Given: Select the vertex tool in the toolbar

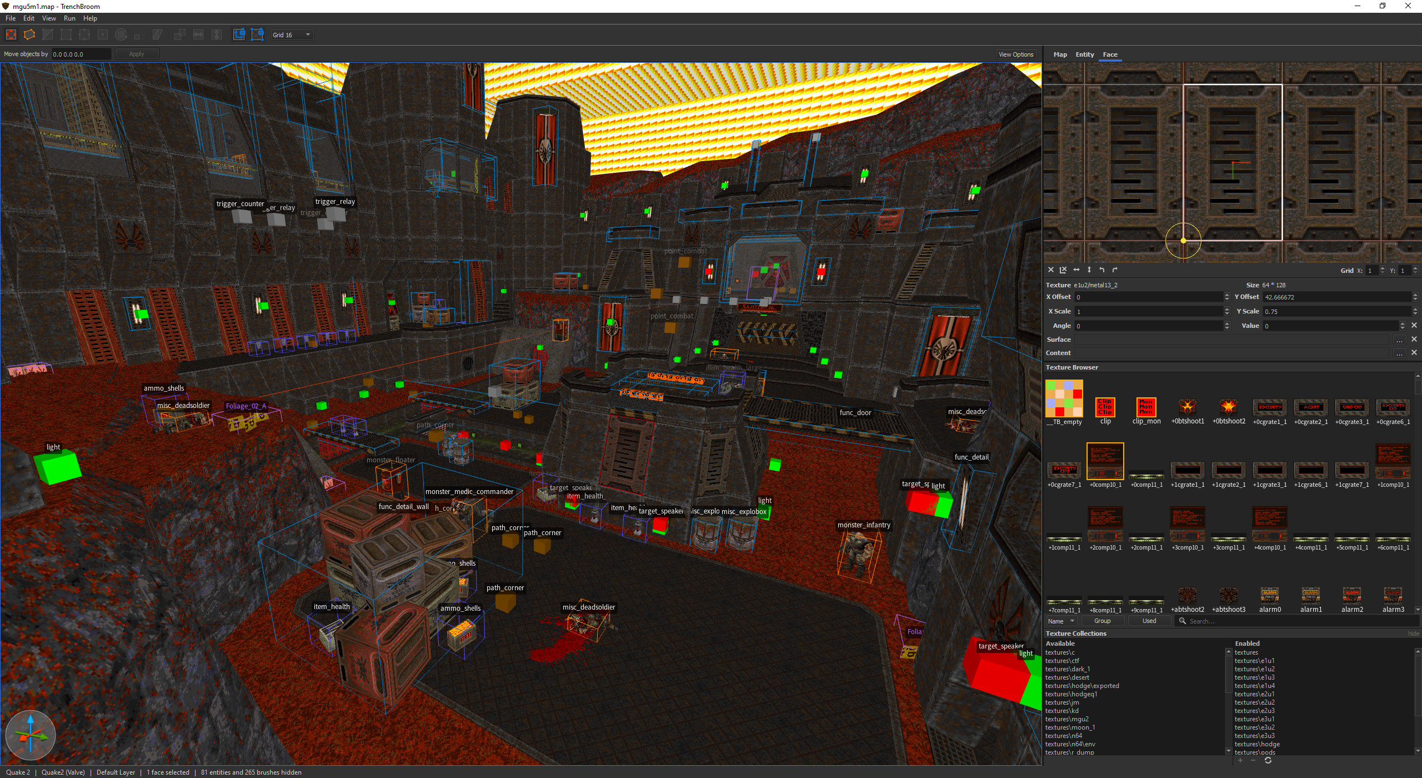Looking at the screenshot, I should click(x=66, y=34).
